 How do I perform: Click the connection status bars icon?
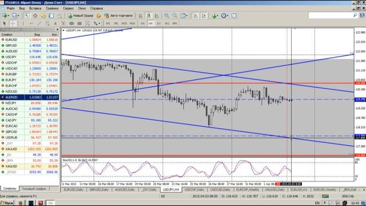tap(325, 196)
